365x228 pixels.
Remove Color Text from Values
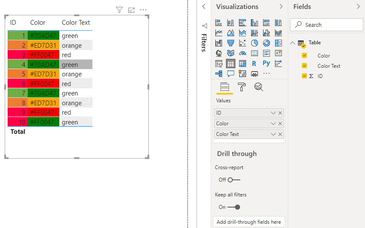pos(280,134)
